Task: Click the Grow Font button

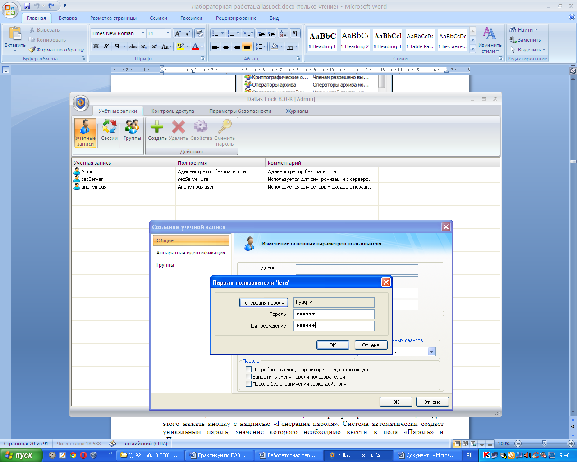Action: coord(178,33)
